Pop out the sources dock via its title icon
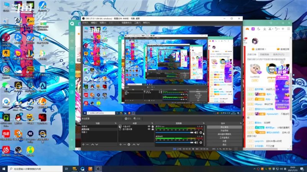 [x=152, y=123]
